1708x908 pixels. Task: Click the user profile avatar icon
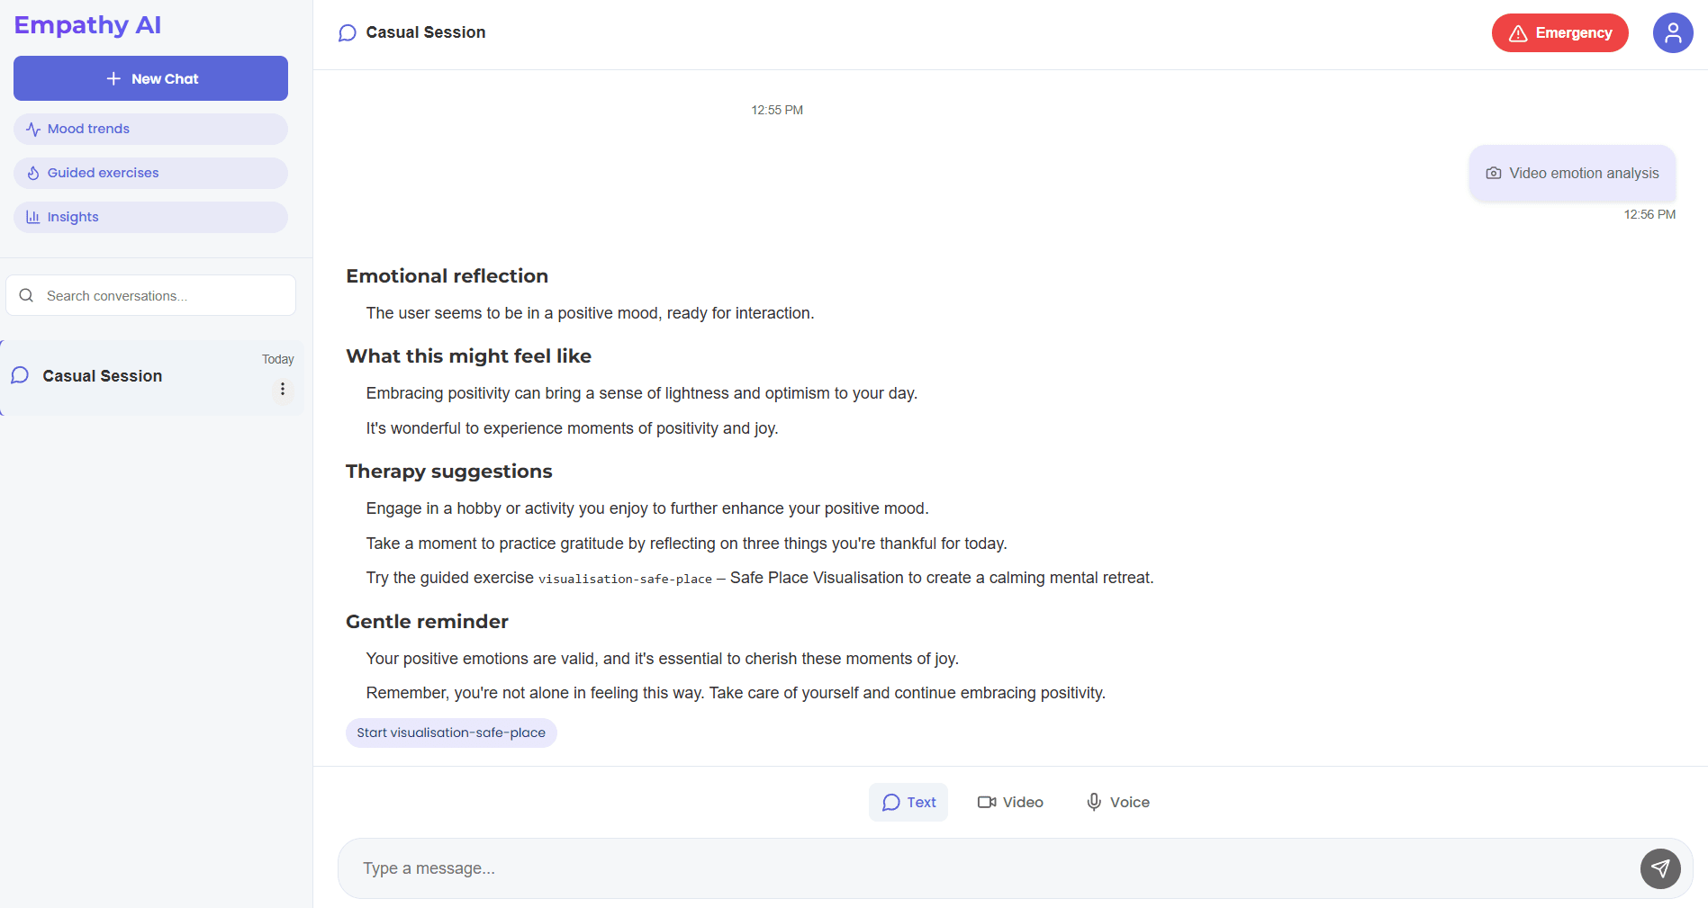[1672, 33]
